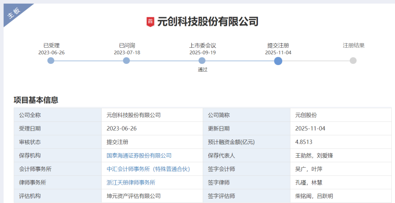Click the 公司简称 label cell

pyautogui.click(x=246, y=115)
